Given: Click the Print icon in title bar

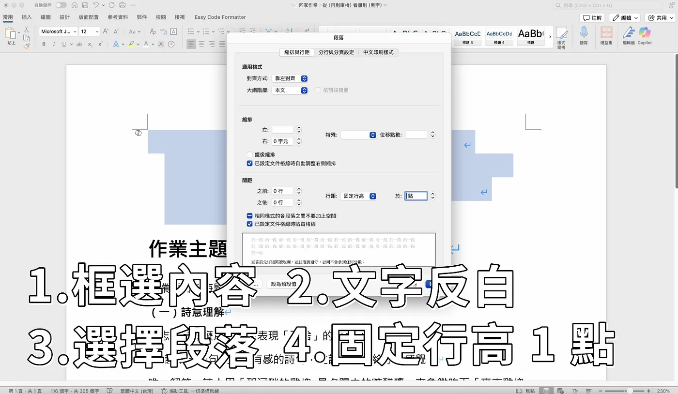Looking at the screenshot, I should pos(122,5).
